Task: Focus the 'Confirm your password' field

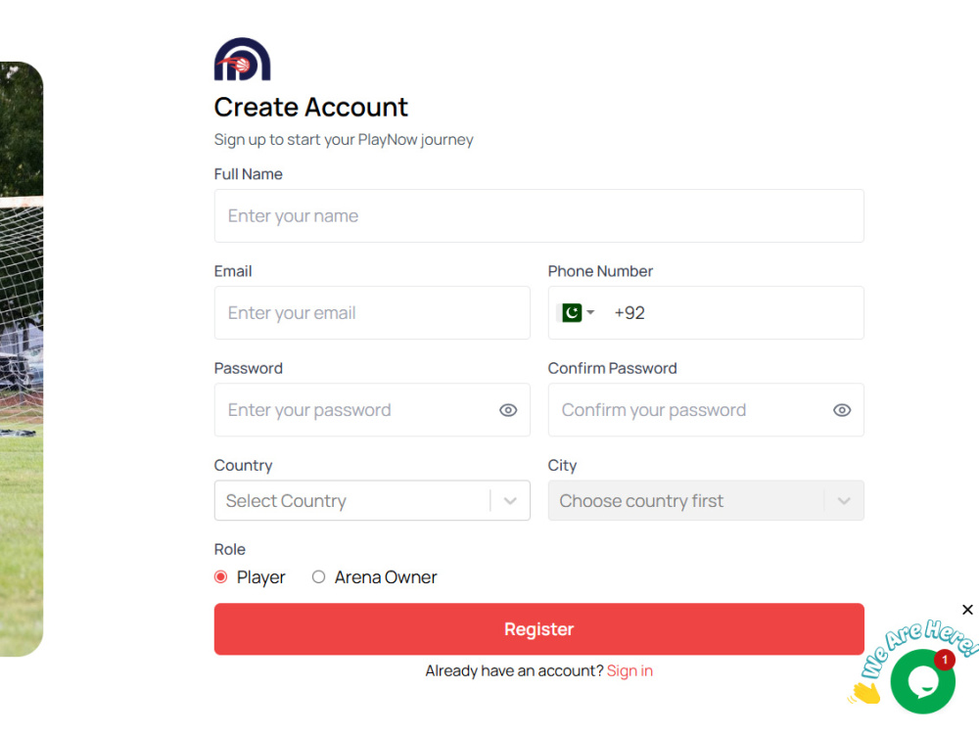Action: [x=706, y=410]
